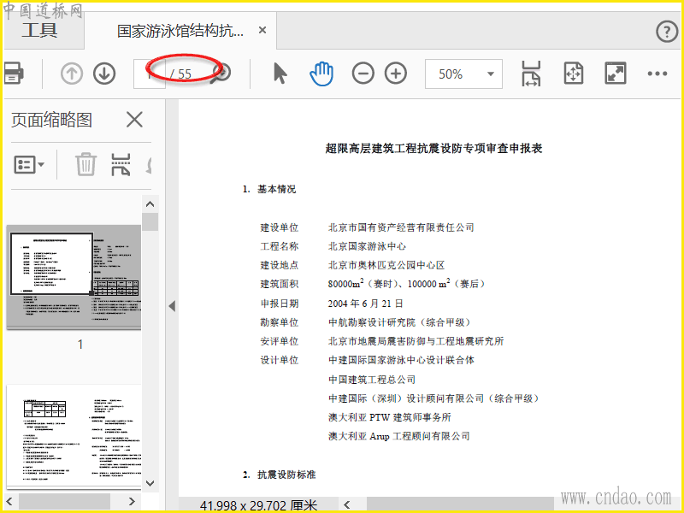Screen dimensions: 684x513
Task: Click the text 中航勘察设计研究院（综合甲级）
Action: pos(400,322)
